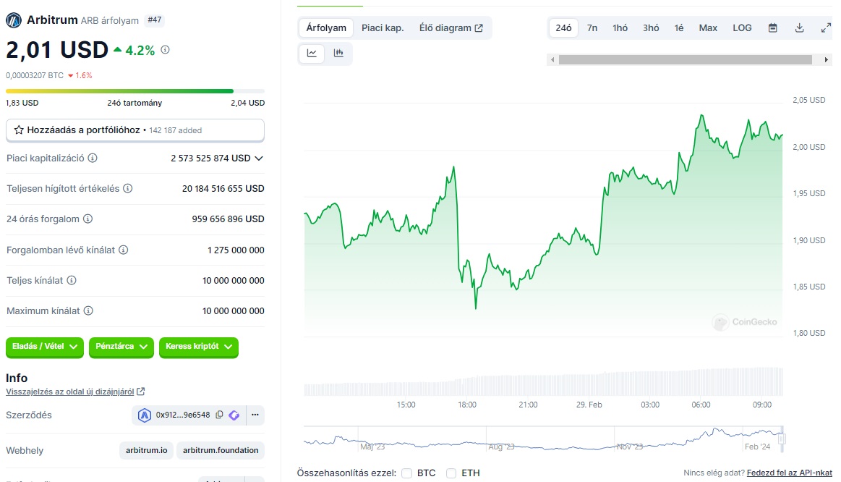Click the wallet icon beside contract address

tap(234, 415)
